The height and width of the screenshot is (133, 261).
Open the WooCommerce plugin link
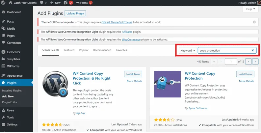pyautogui.click(x=131, y=40)
